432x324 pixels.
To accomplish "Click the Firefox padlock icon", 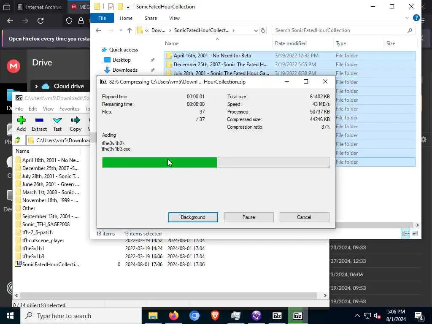I will 81,21.
